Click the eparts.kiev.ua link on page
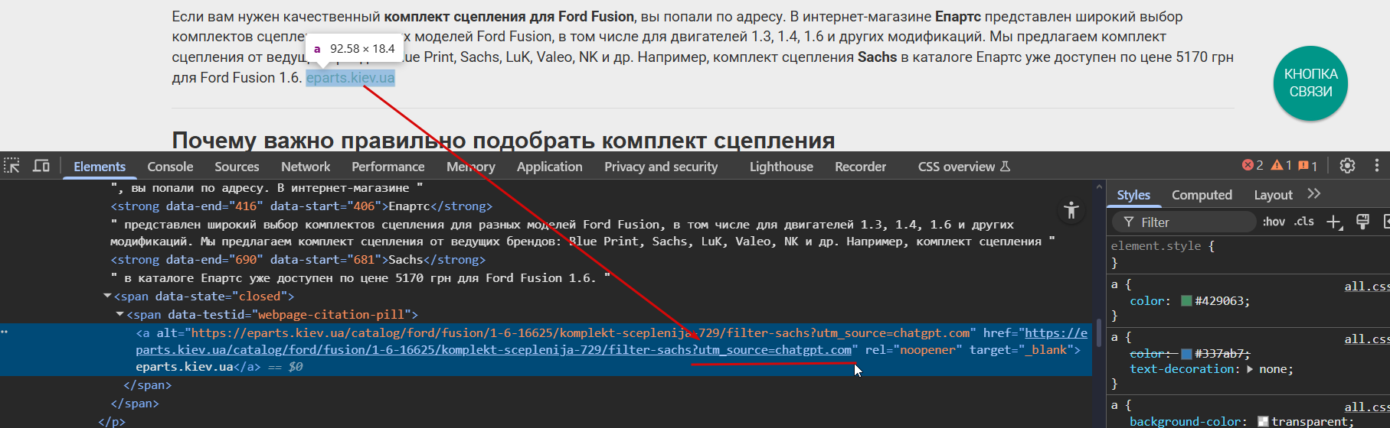Image resolution: width=1390 pixels, height=428 pixels. click(351, 78)
